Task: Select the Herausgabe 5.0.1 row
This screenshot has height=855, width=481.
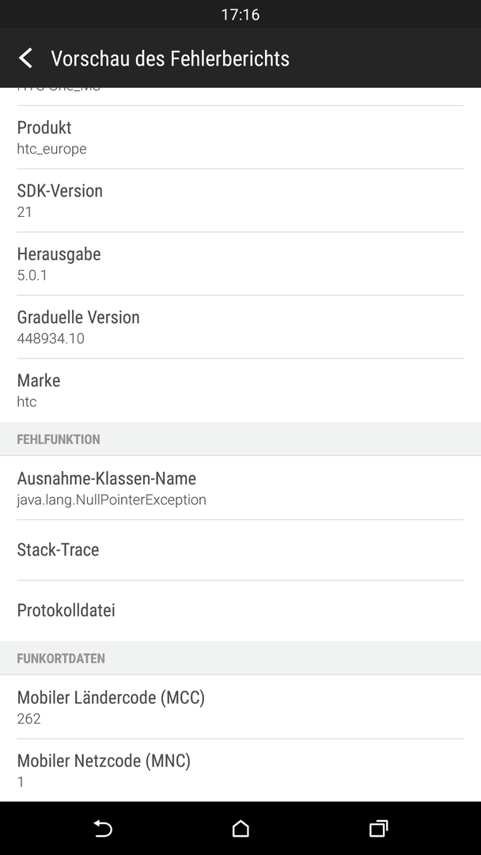Action: [x=240, y=264]
